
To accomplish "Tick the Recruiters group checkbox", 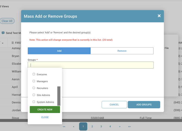I will tap(34, 88).
